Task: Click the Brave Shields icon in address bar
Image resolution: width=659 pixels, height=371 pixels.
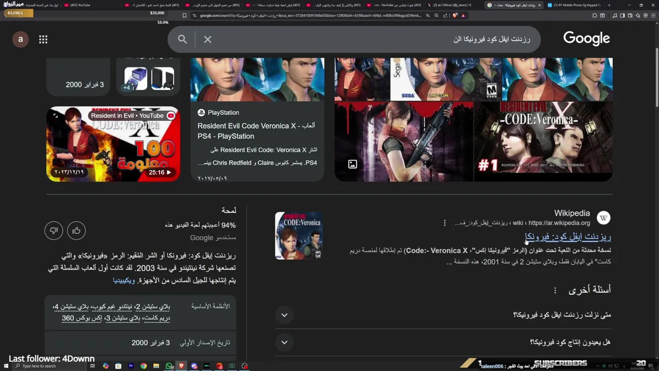Action: tap(455, 15)
